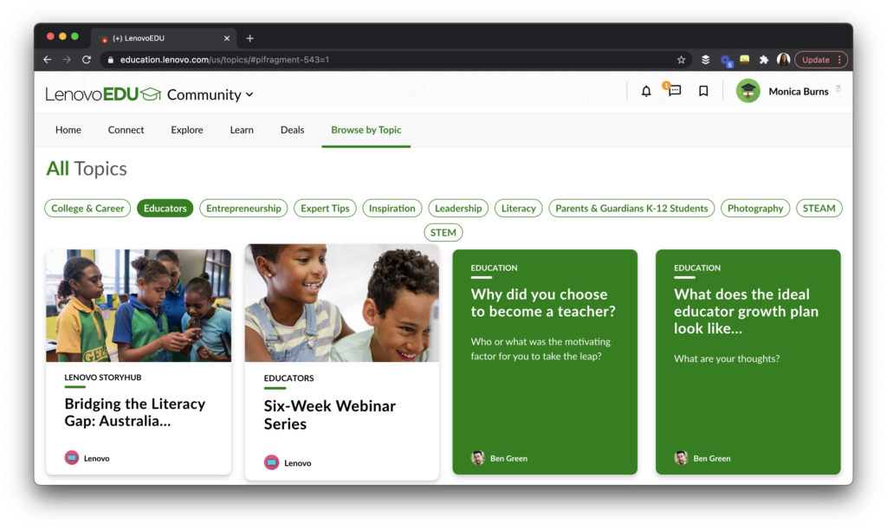Screen dimensions: 887x530
Task: Click the browser address bar
Action: coord(346,60)
